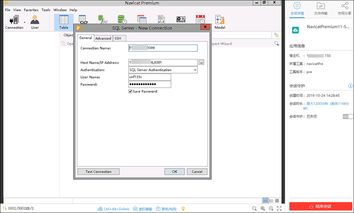Open the collaboration share (协同分享) panel

pyautogui.click(x=344, y=8)
